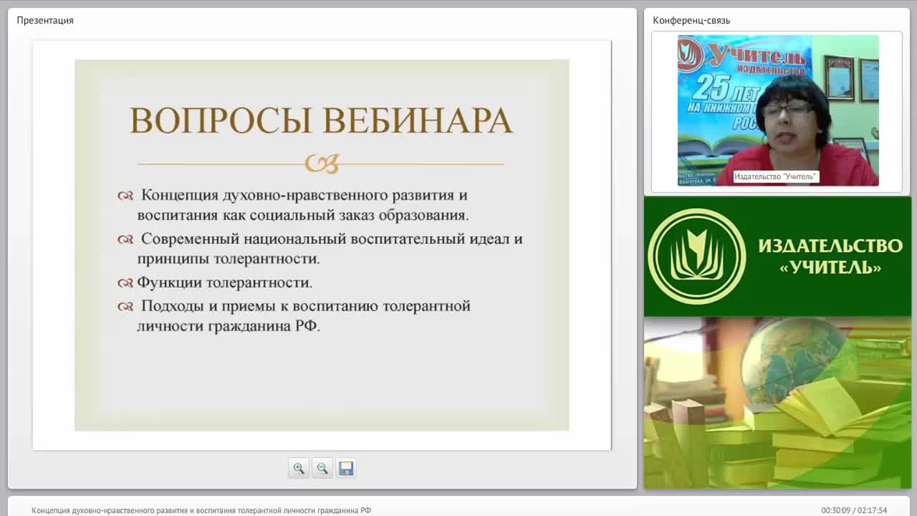The height and width of the screenshot is (516, 917).
Task: Zoom out of the presentation slide
Action: pyautogui.click(x=322, y=468)
